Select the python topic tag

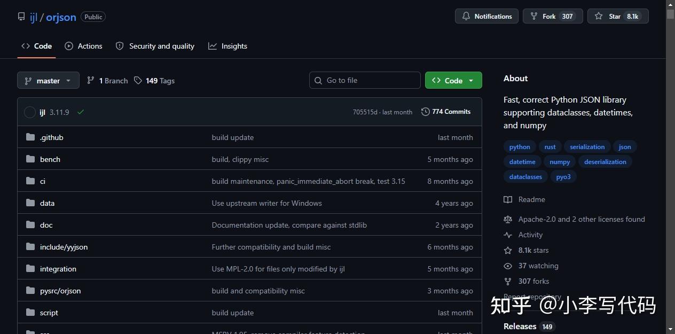tap(520, 147)
